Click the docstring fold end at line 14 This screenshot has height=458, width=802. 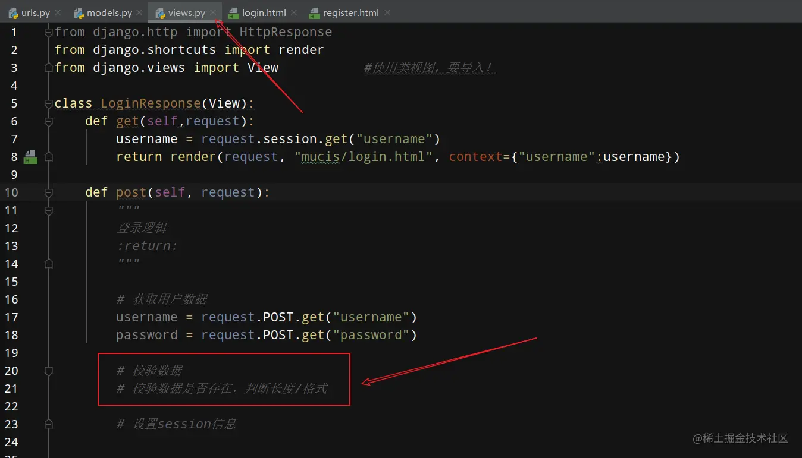click(49, 264)
